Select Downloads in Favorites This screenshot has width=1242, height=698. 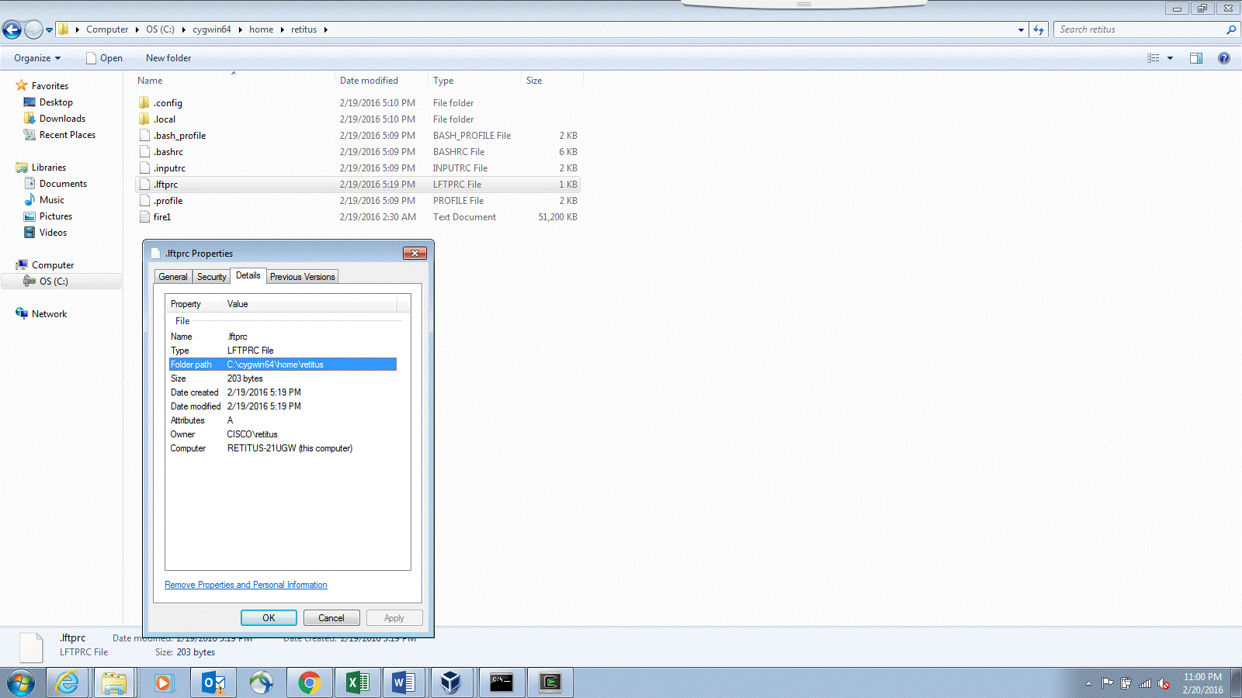click(62, 119)
